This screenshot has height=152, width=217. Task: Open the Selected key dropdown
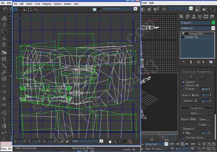click(166, 144)
